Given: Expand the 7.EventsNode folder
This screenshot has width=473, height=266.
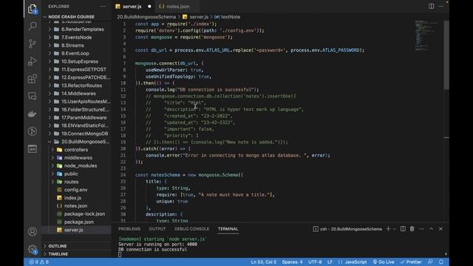Looking at the screenshot, I should pyautogui.click(x=77, y=38).
